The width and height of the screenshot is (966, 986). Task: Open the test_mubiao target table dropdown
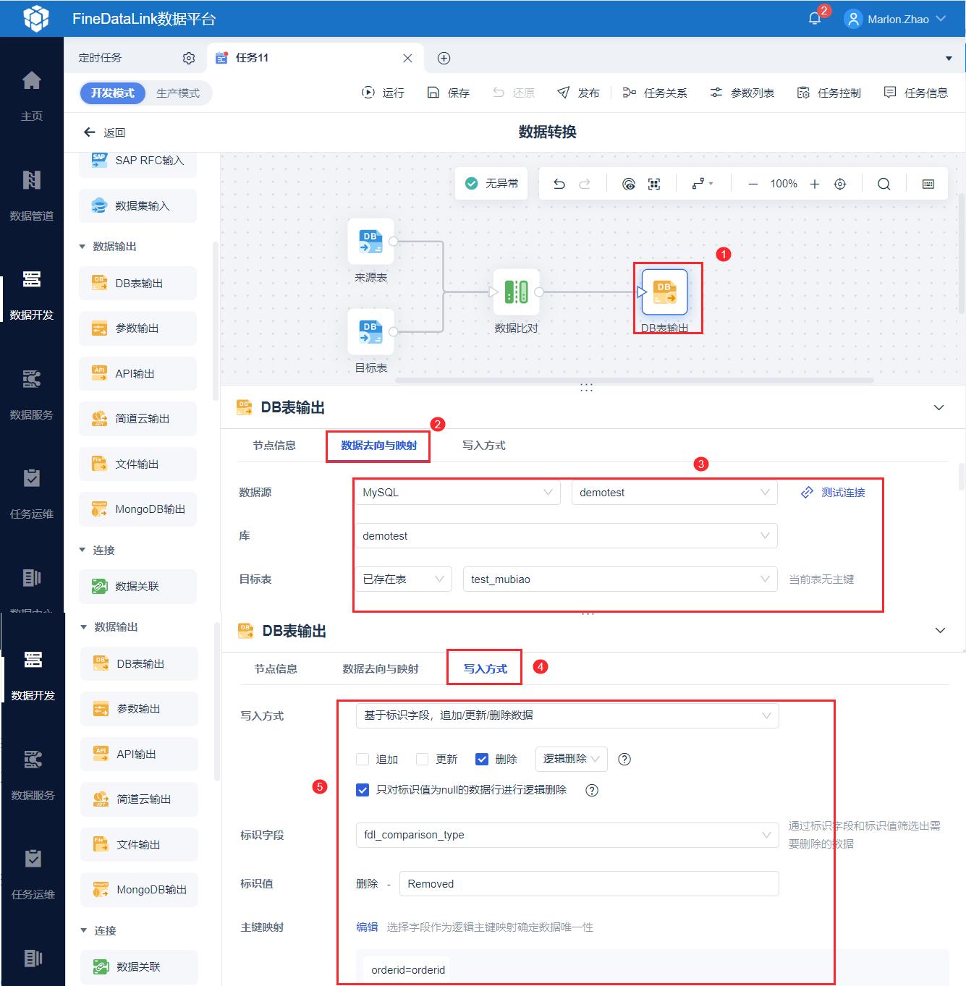[x=620, y=579]
